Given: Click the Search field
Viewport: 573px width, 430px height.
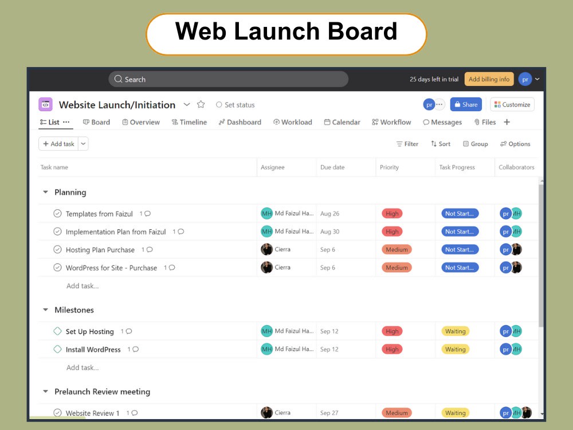Looking at the screenshot, I should [x=229, y=79].
